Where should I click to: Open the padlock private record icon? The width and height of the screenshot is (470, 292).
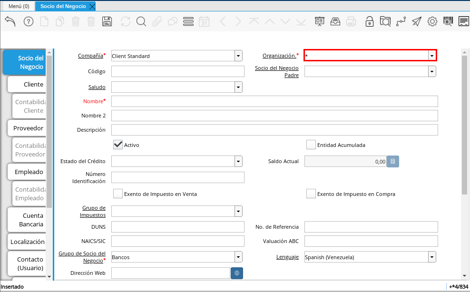coord(369,21)
